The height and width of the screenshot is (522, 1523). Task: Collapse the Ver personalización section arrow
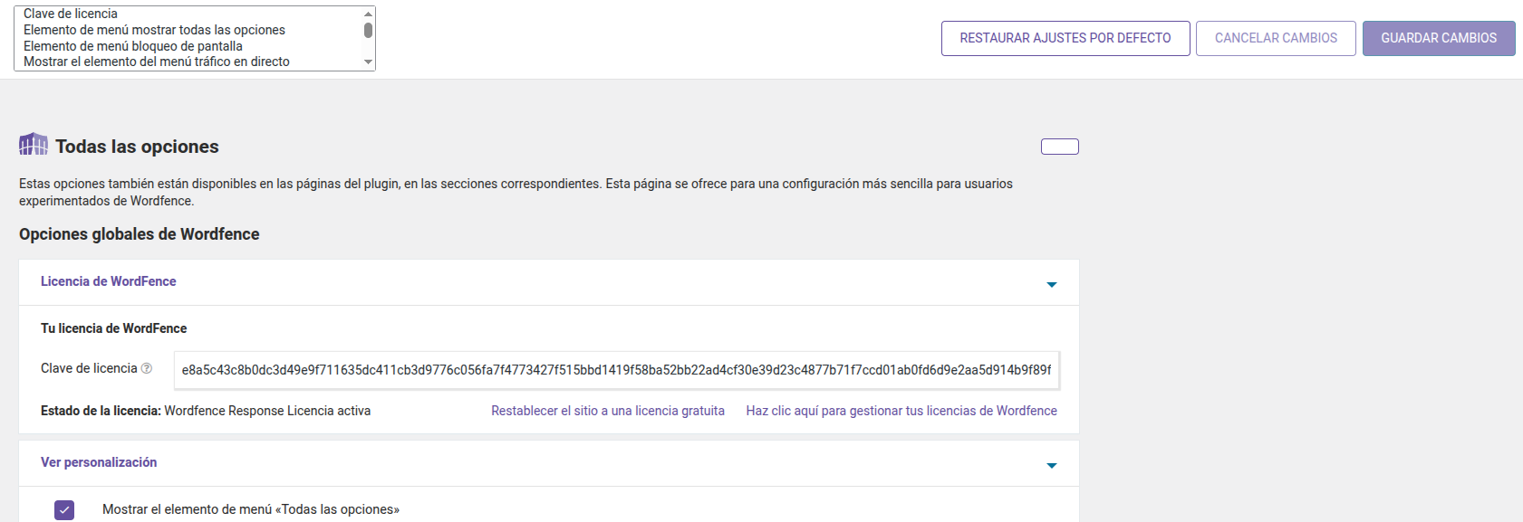coord(1052,466)
